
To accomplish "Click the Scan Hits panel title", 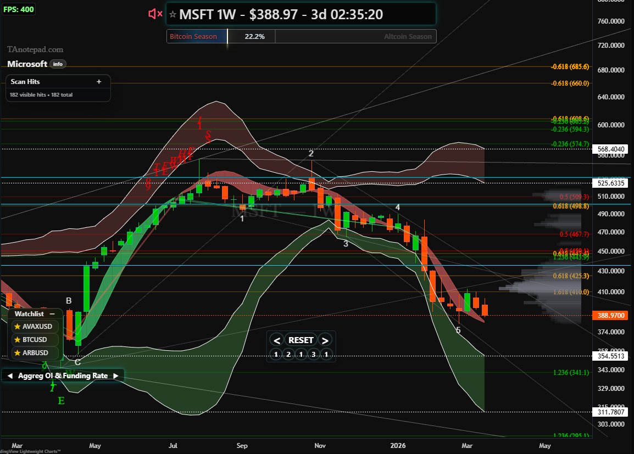I will 25,82.
